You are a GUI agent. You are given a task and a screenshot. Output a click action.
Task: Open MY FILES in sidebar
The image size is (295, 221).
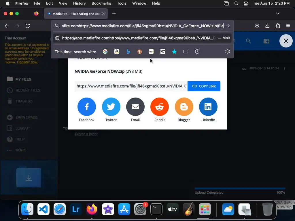pos(19,79)
